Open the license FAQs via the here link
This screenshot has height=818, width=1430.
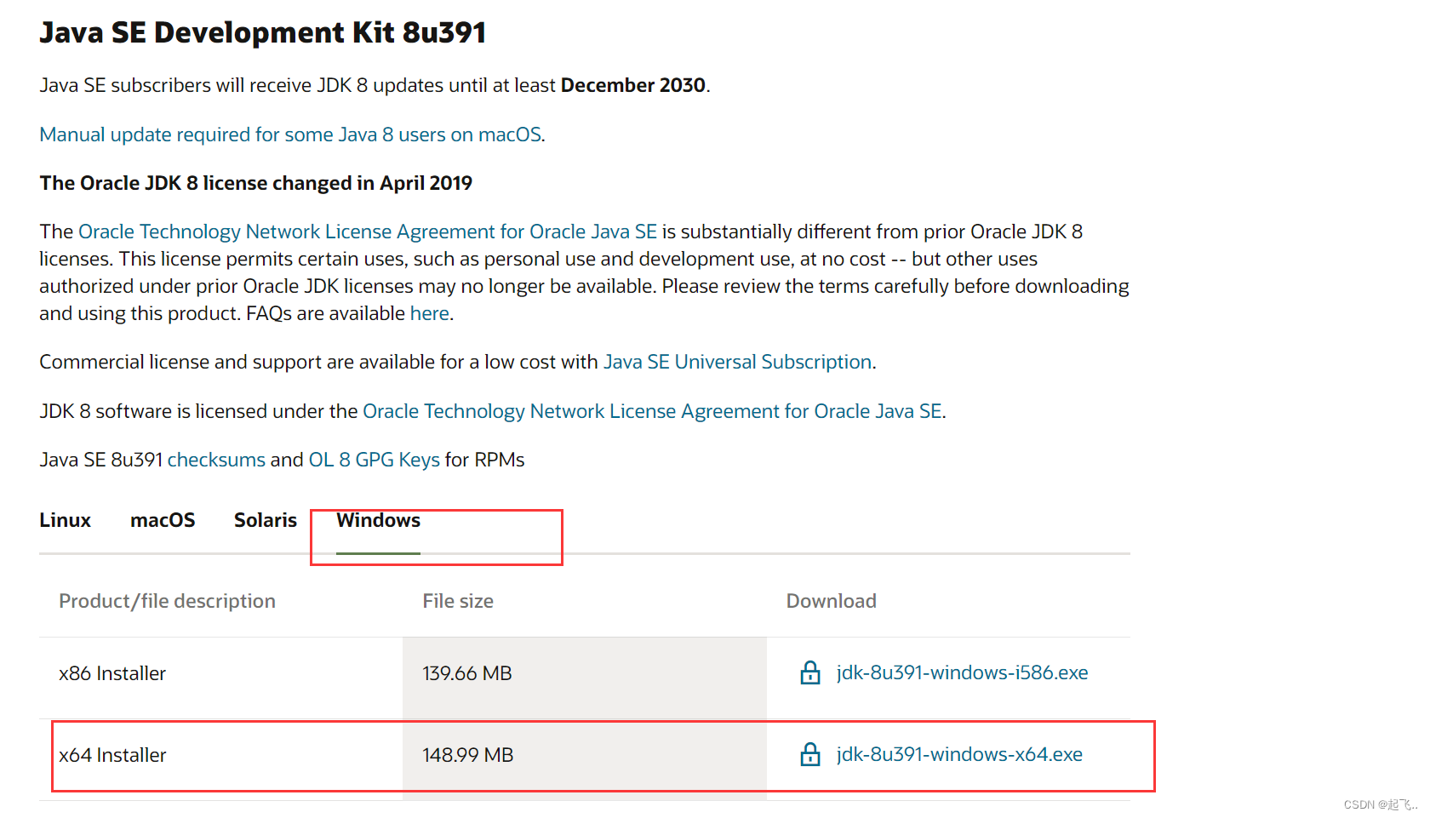(429, 313)
